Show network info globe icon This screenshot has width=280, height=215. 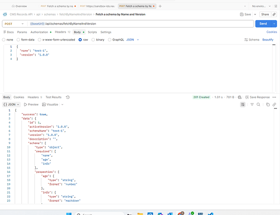[240, 97]
